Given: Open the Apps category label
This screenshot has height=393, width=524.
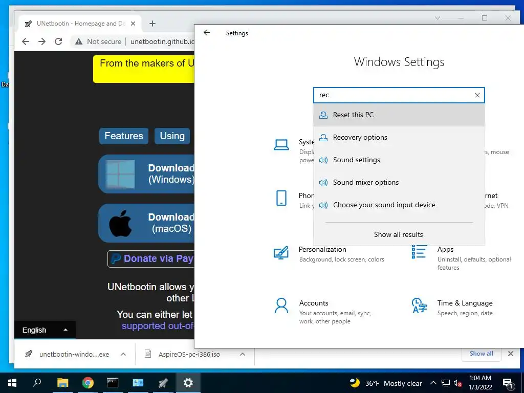Looking at the screenshot, I should coord(445,249).
